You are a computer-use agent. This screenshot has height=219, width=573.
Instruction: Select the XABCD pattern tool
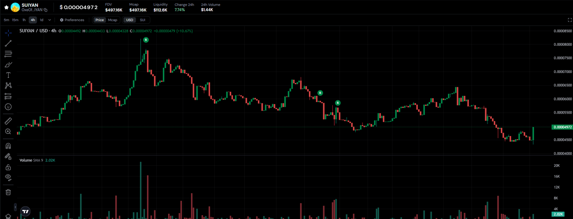pyautogui.click(x=8, y=85)
